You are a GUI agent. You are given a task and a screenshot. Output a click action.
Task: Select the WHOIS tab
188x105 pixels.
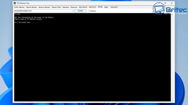(x=100, y=7)
